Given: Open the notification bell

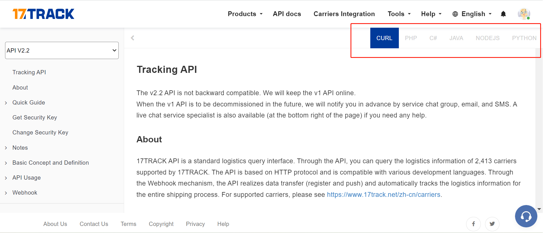Looking at the screenshot, I should 503,14.
